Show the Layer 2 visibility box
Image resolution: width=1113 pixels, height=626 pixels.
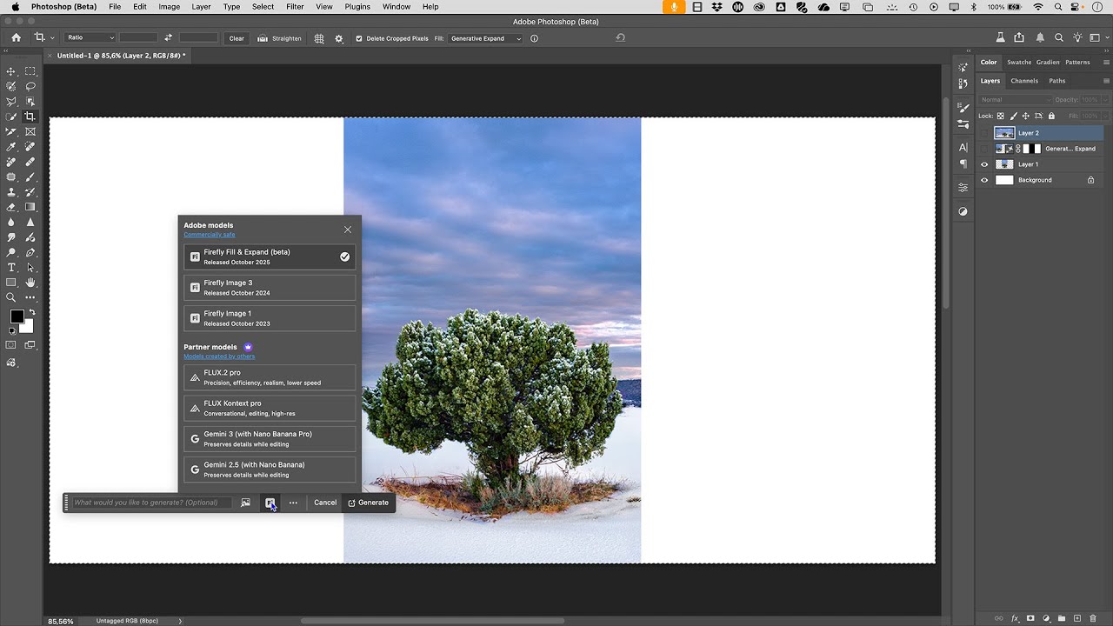click(x=984, y=133)
